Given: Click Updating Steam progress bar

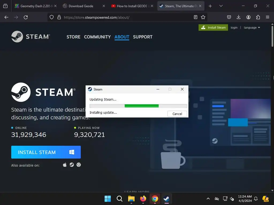Looking at the screenshot, I should coord(138,106).
